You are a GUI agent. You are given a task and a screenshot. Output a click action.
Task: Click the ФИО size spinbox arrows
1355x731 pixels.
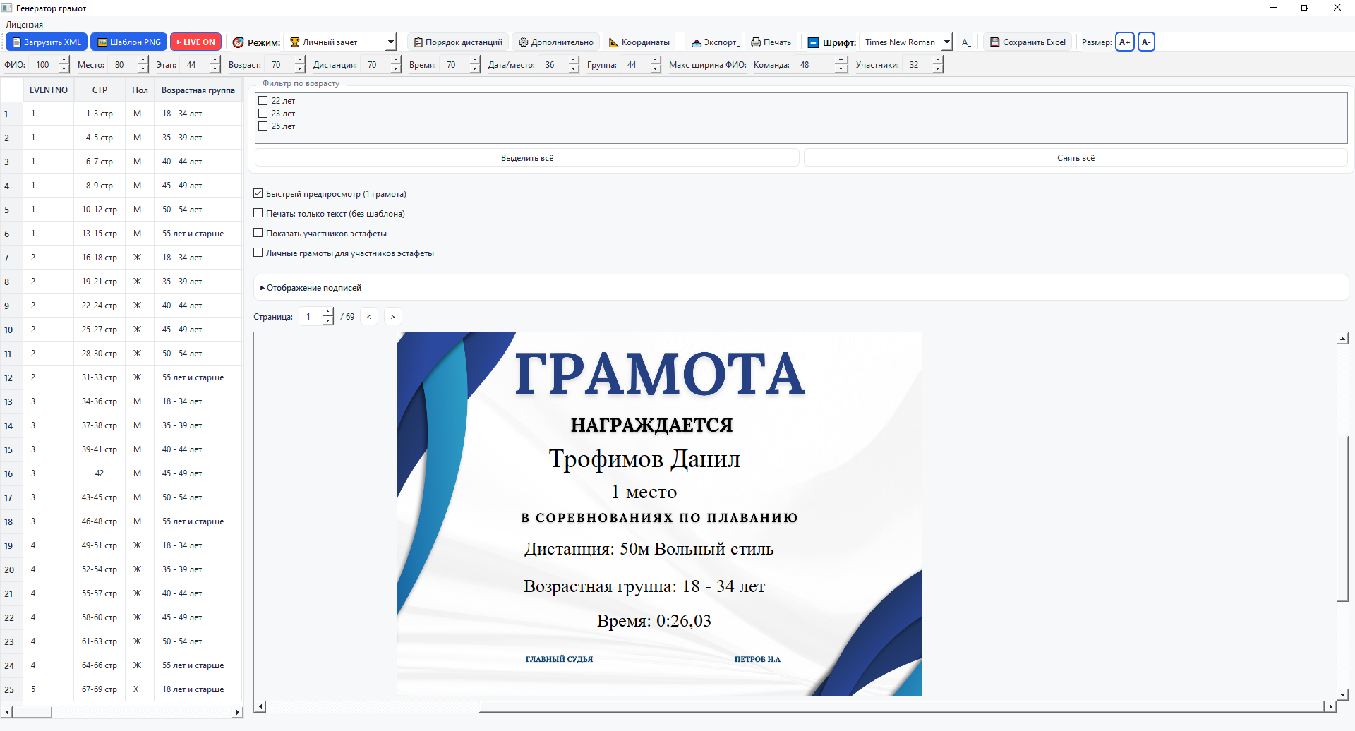(64, 65)
